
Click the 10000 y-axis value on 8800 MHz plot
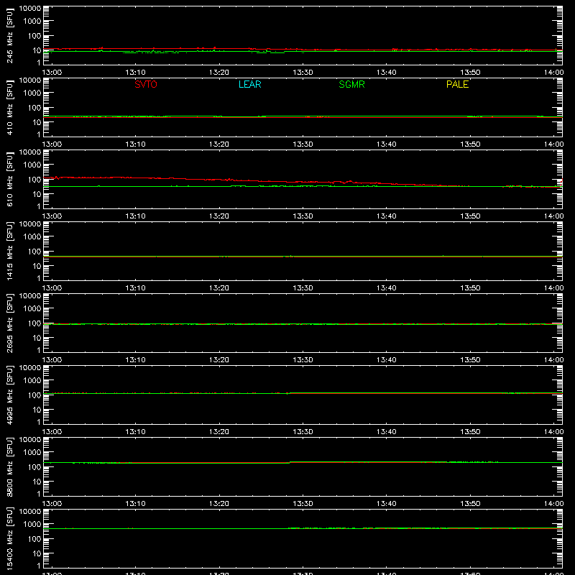click(x=30, y=440)
